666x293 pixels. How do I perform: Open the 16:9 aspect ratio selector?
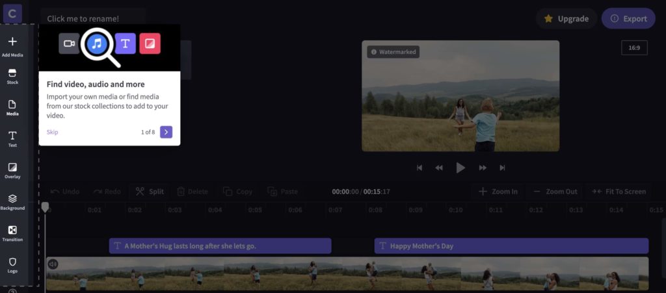coord(633,47)
